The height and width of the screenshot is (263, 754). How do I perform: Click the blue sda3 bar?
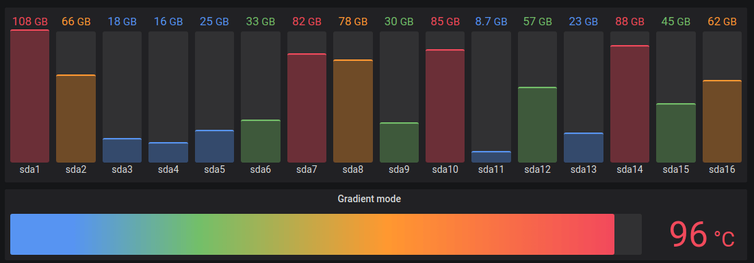122,150
